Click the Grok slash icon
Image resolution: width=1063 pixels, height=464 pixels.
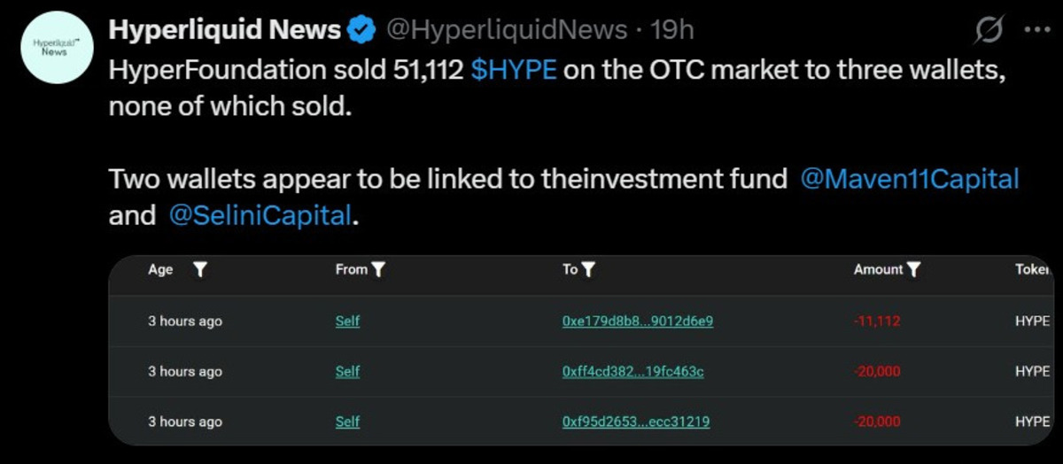click(988, 31)
